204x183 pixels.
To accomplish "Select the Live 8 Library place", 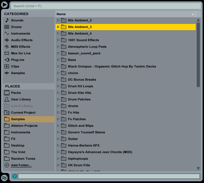I will (28, 106).
